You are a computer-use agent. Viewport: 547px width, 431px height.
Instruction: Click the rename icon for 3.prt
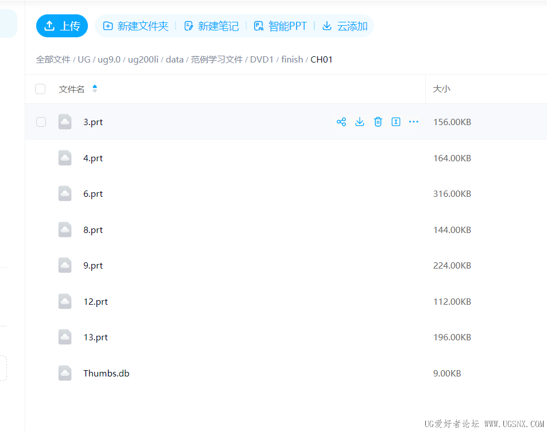pyautogui.click(x=396, y=122)
